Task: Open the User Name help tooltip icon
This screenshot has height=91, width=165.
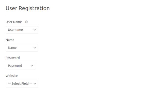Action: 26,22
